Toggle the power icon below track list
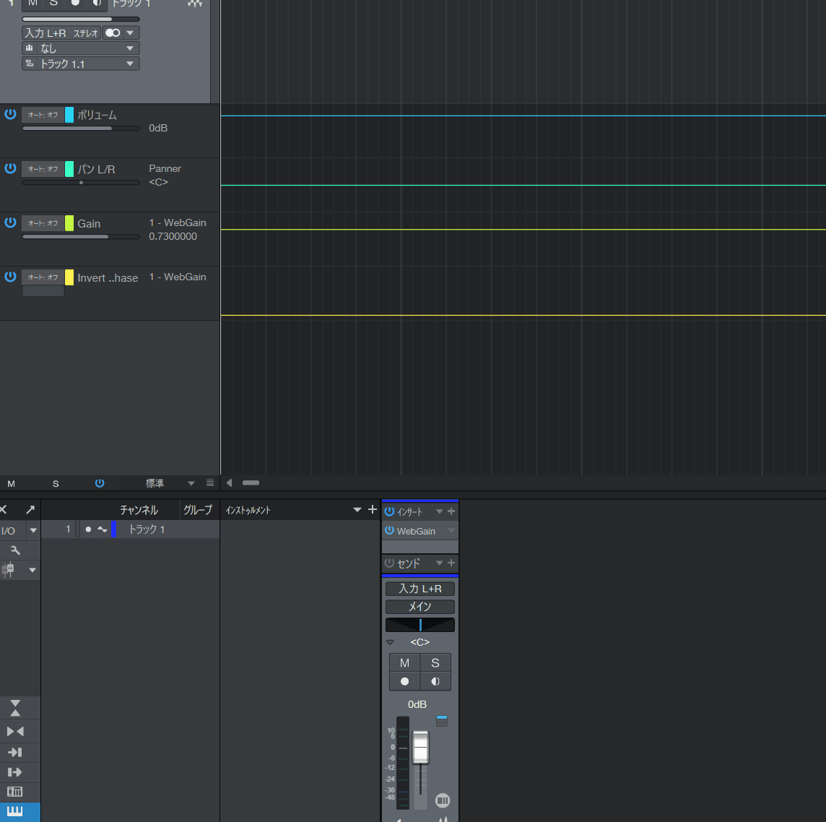The width and height of the screenshot is (826, 822). point(100,483)
